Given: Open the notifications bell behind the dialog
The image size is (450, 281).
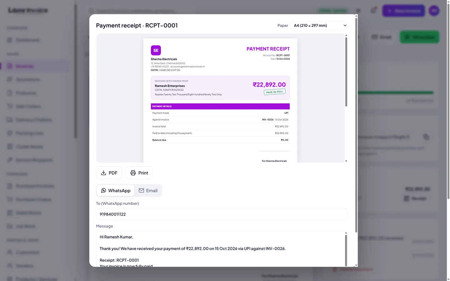Looking at the screenshot, I should point(373,11).
